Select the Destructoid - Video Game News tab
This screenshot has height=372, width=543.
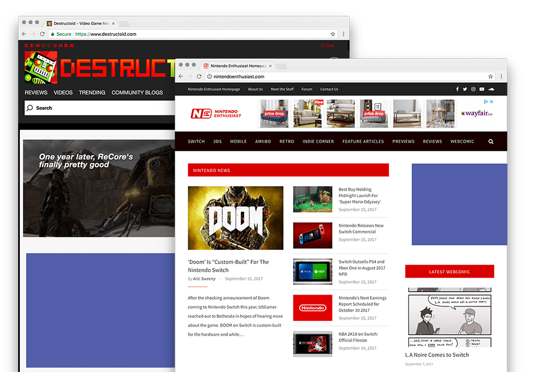[x=81, y=24]
